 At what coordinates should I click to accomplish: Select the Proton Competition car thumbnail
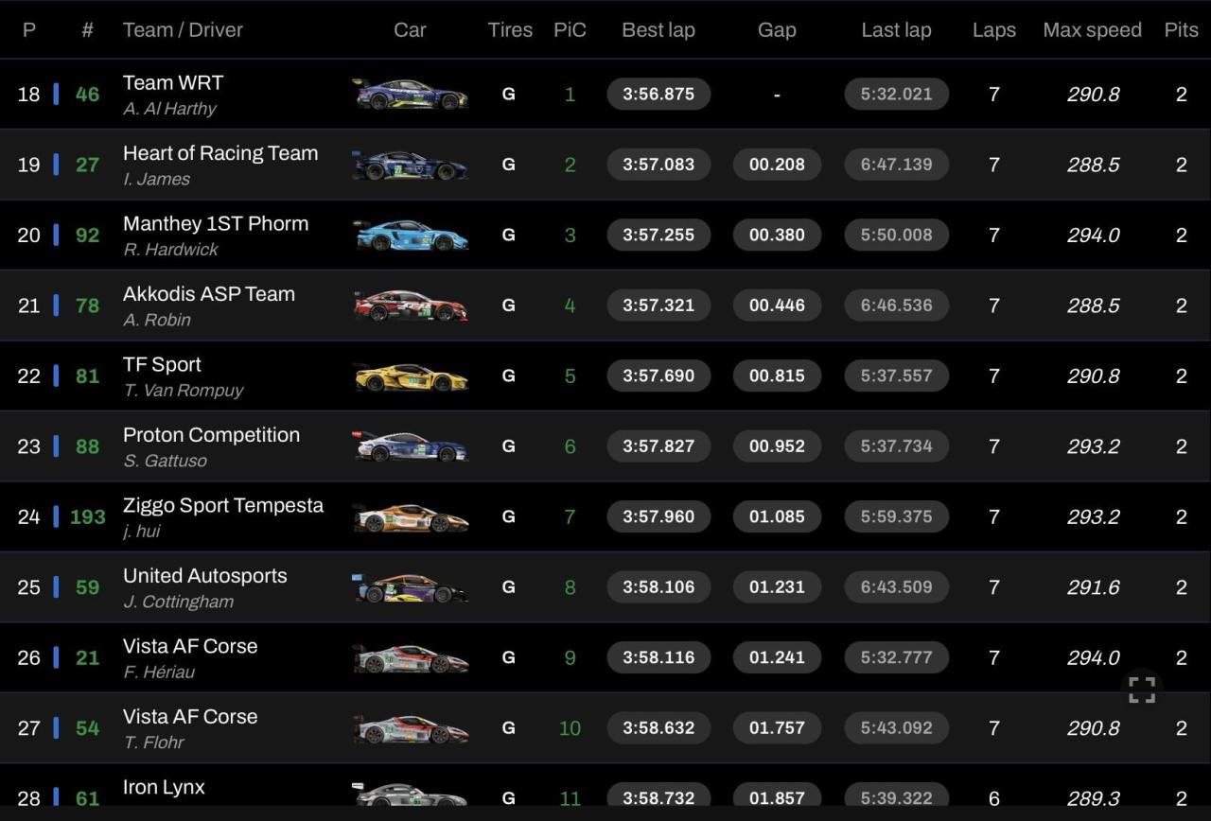tap(410, 446)
